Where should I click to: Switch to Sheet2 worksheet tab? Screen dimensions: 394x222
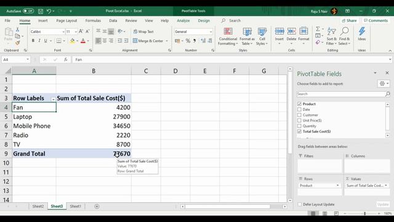pyautogui.click(x=38, y=207)
